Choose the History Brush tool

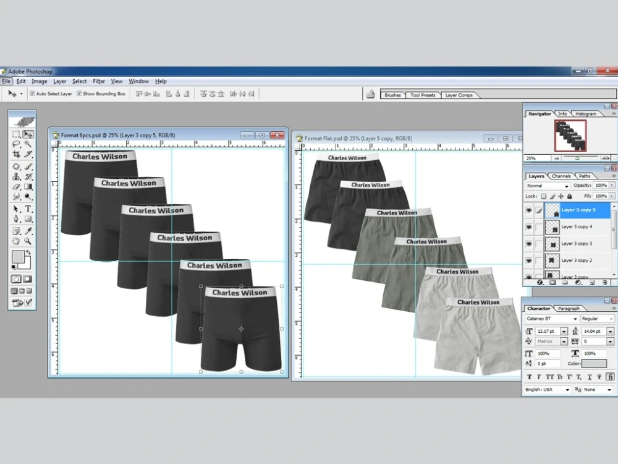coord(28,176)
